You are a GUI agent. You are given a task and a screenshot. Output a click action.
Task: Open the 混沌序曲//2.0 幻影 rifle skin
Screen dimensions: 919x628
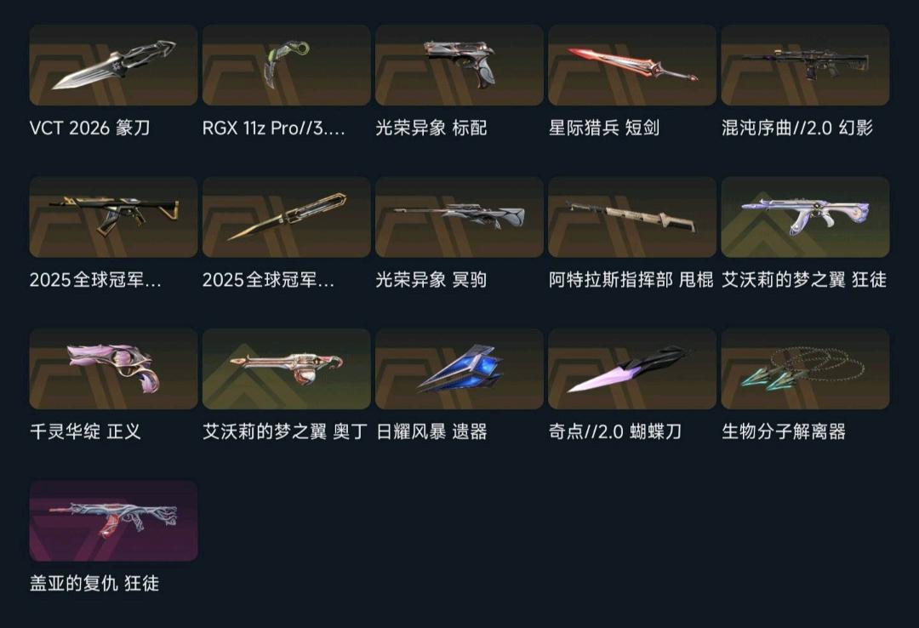tap(805, 65)
